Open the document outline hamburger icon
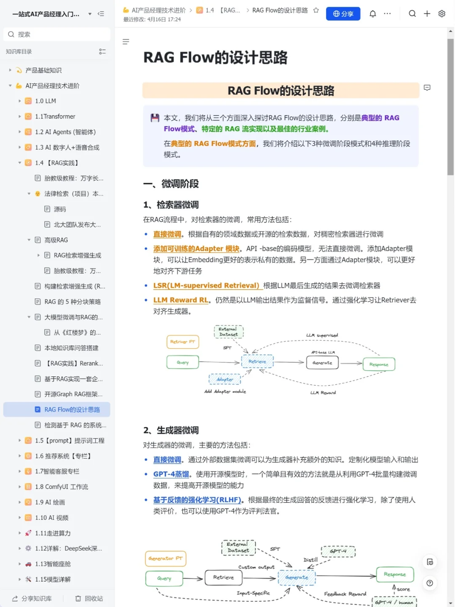The height and width of the screenshot is (607, 455). [126, 42]
